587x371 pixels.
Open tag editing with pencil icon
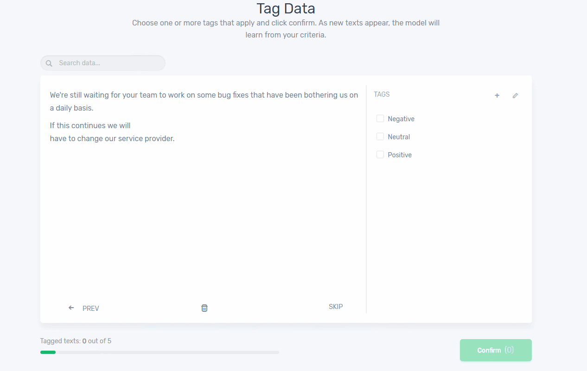coord(515,95)
